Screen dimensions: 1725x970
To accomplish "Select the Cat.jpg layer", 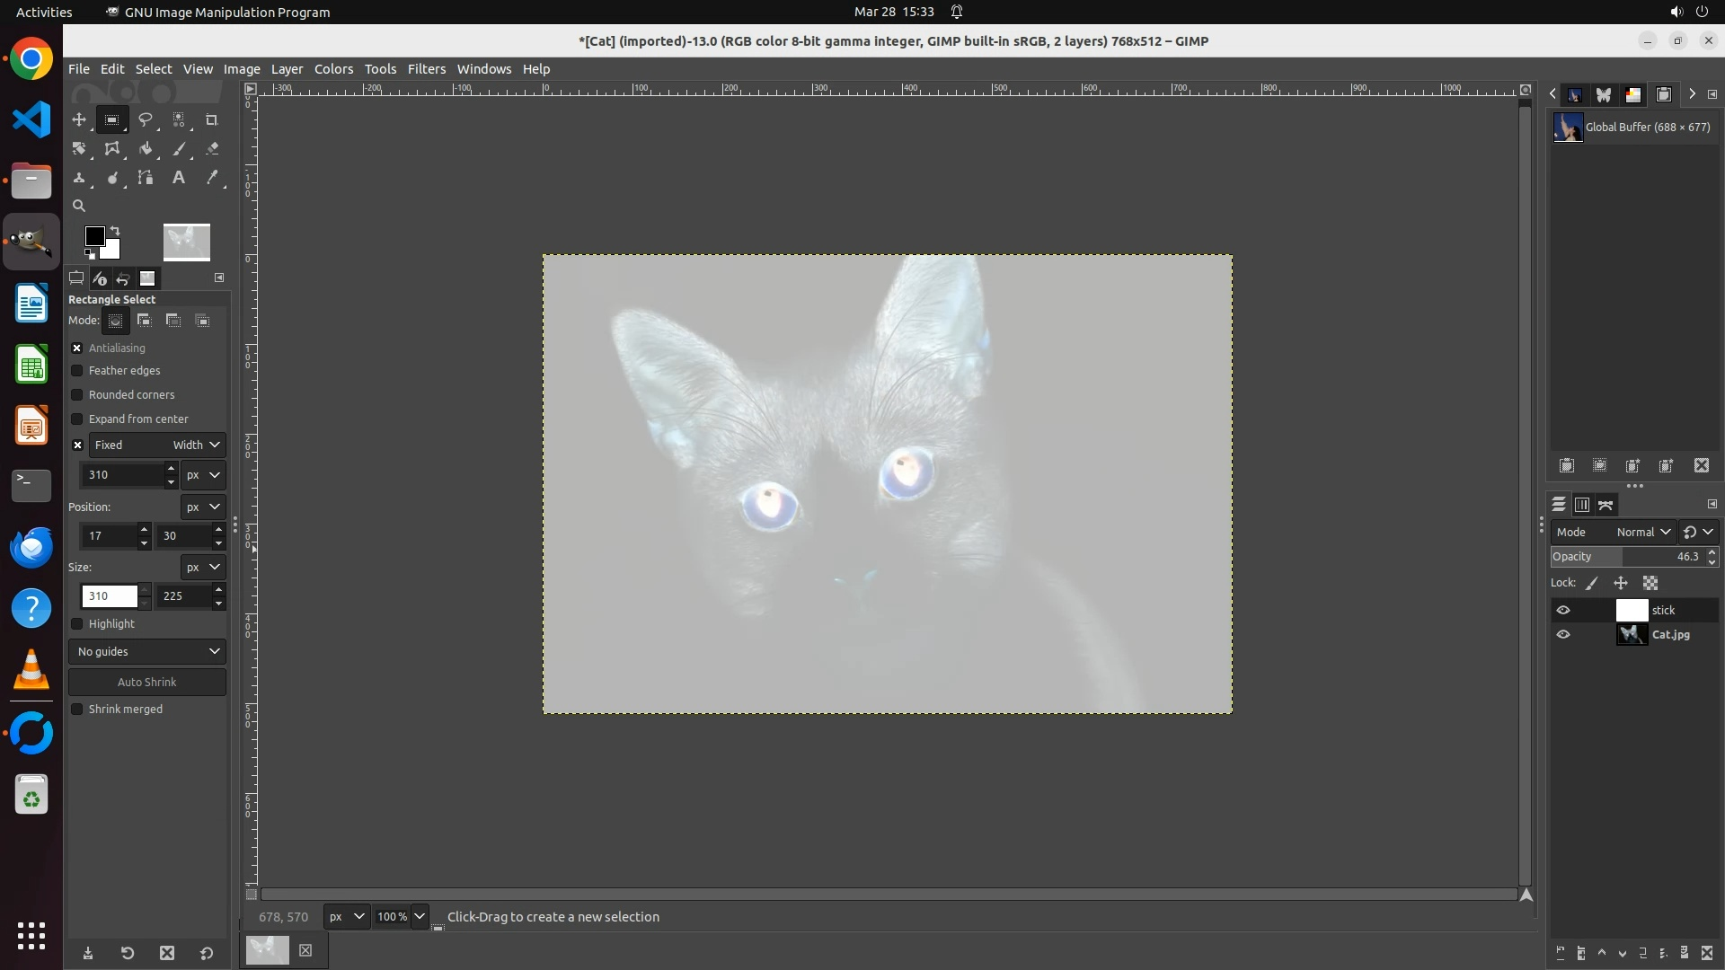I will (1669, 635).
